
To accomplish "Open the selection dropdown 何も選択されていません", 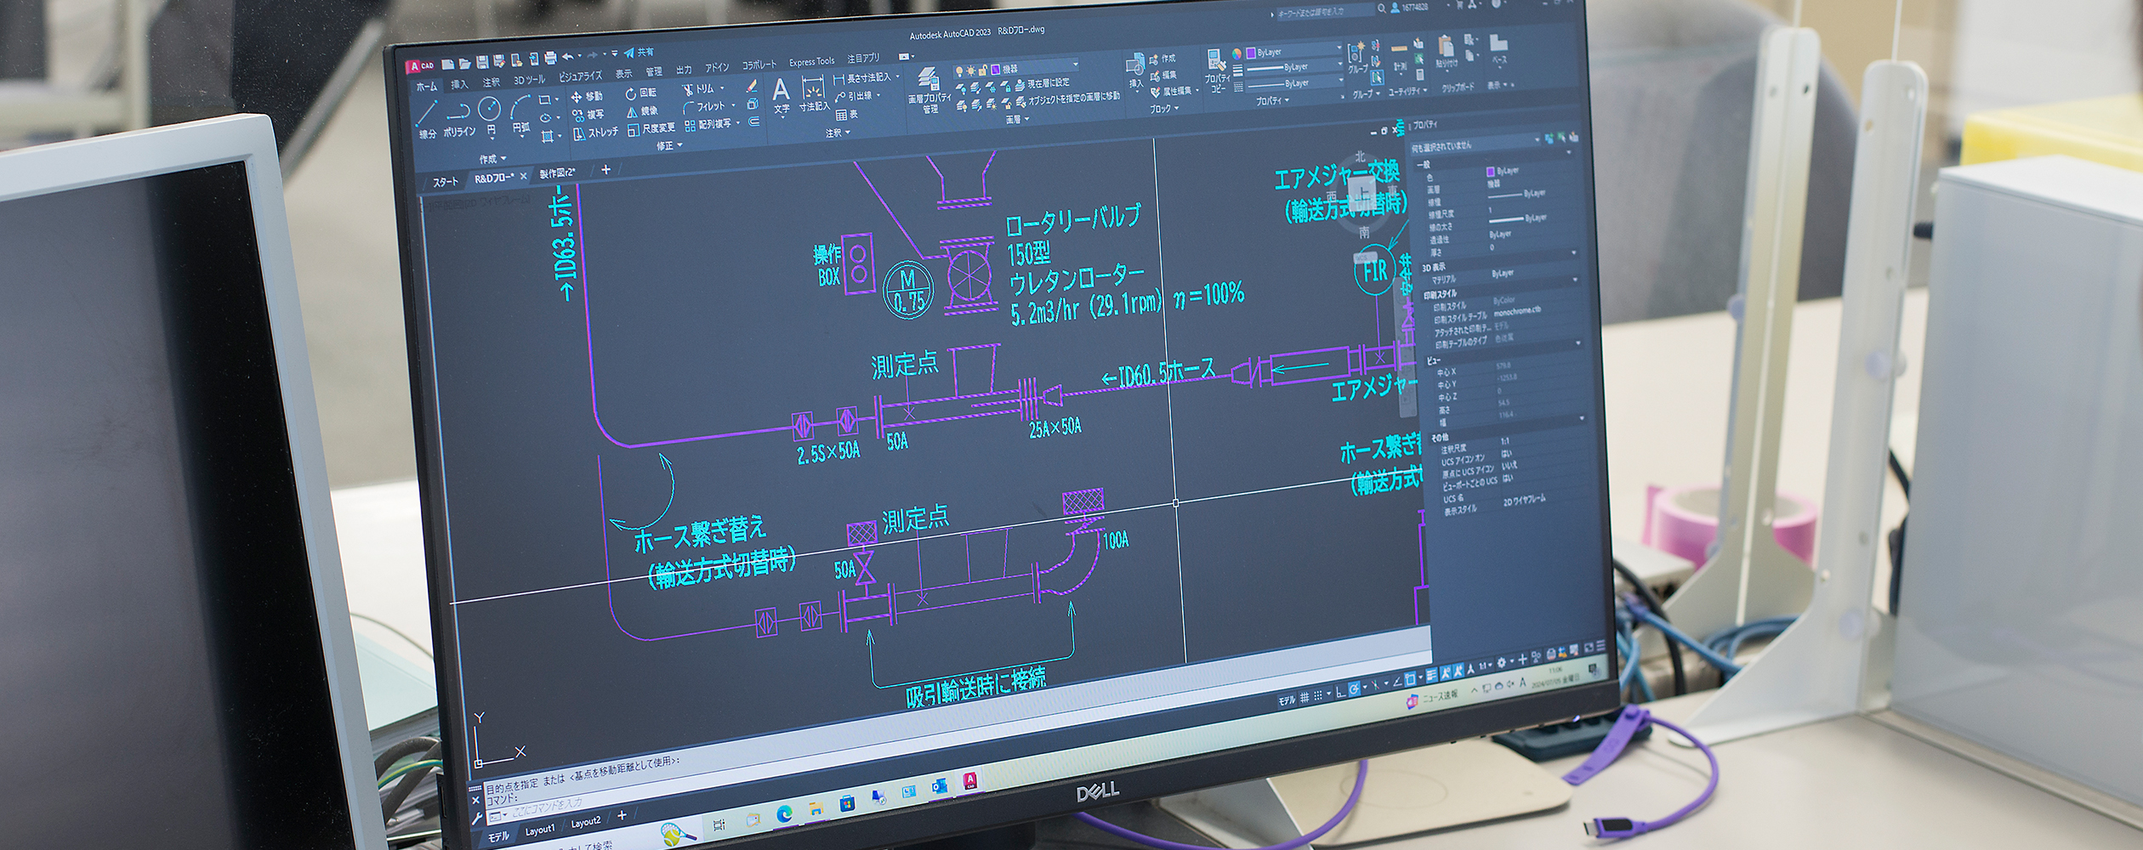I will coord(1475,143).
